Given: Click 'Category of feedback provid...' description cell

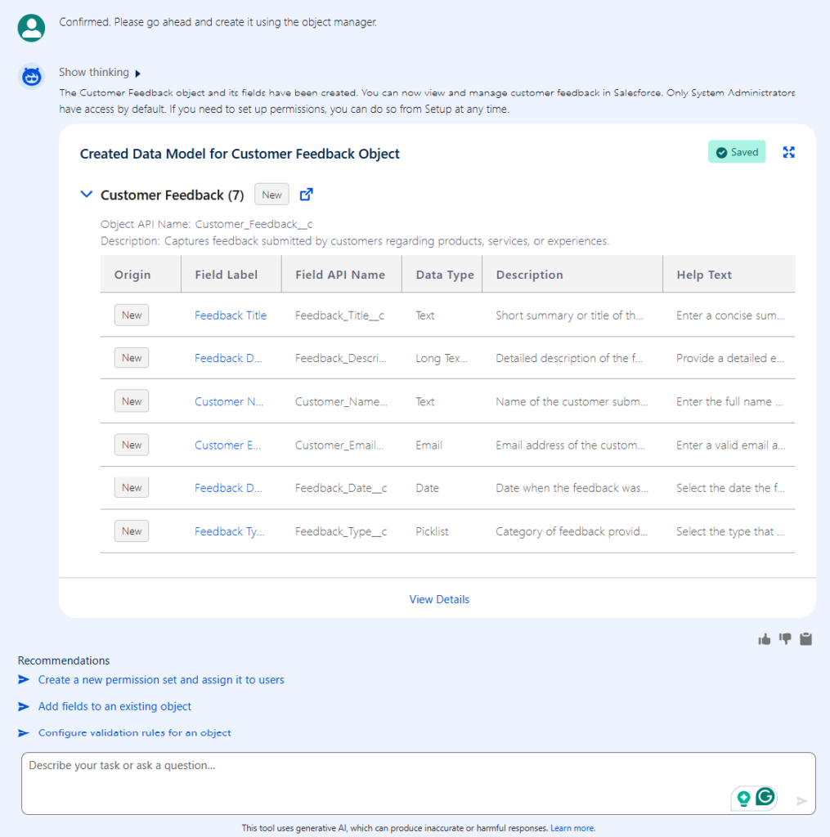Looking at the screenshot, I should coord(572,531).
